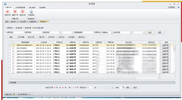This screenshot has height=100, width=182.
Task: Check row generated 2021-07-24 10:25:14
Action: [x=13, y=57]
